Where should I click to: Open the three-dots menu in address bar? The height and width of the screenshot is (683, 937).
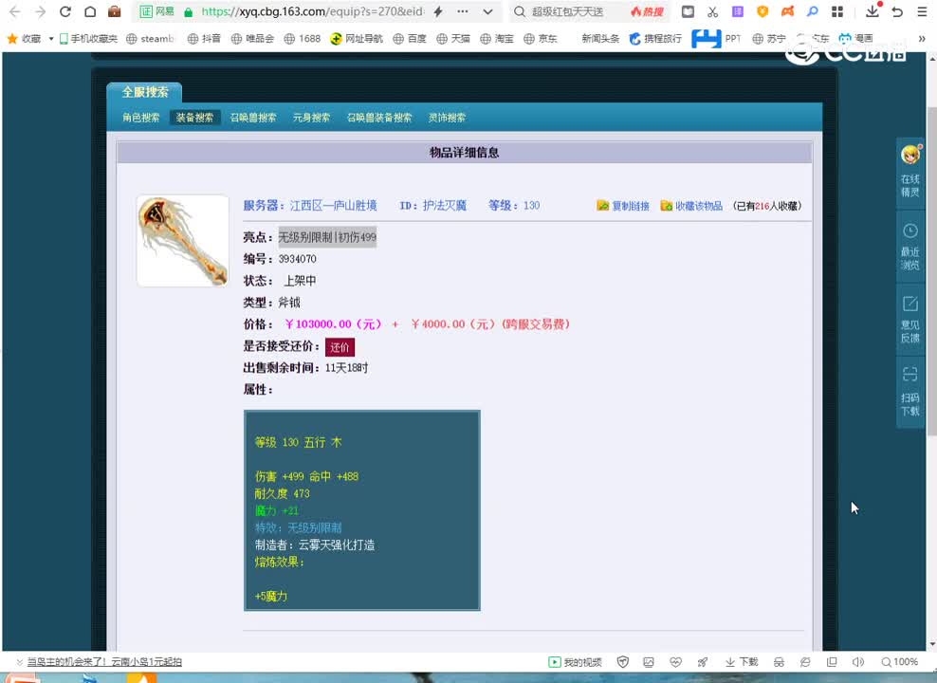(463, 11)
